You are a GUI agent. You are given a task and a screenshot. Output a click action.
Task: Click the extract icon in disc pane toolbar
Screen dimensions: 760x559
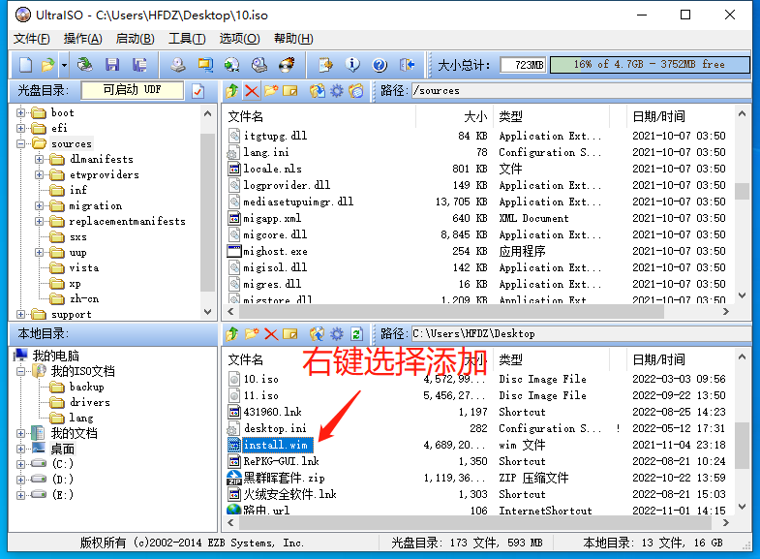pos(318,91)
